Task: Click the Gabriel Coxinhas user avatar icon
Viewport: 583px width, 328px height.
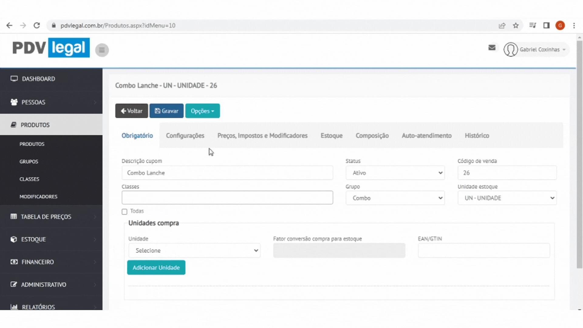Action: pyautogui.click(x=510, y=50)
